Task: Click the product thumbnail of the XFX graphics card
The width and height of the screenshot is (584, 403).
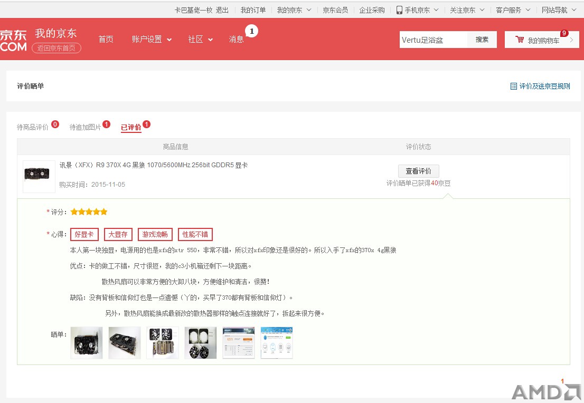Action: coord(39,176)
